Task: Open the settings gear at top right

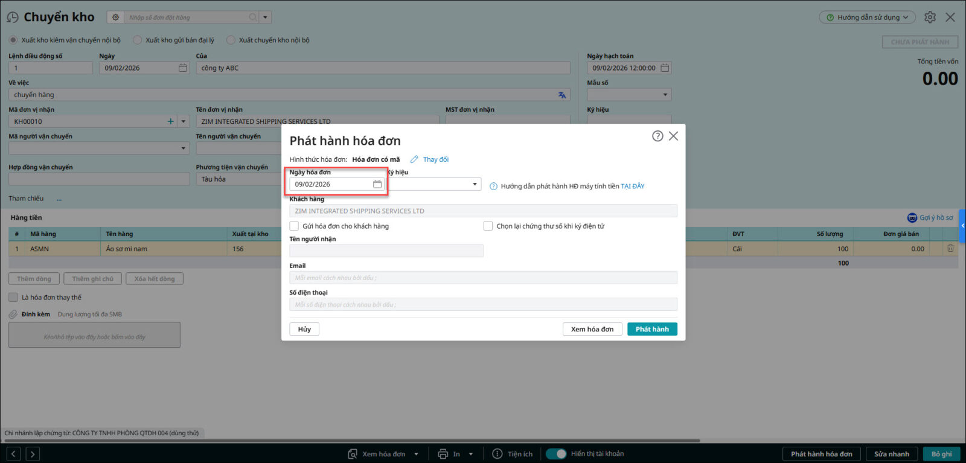Action: tap(930, 18)
